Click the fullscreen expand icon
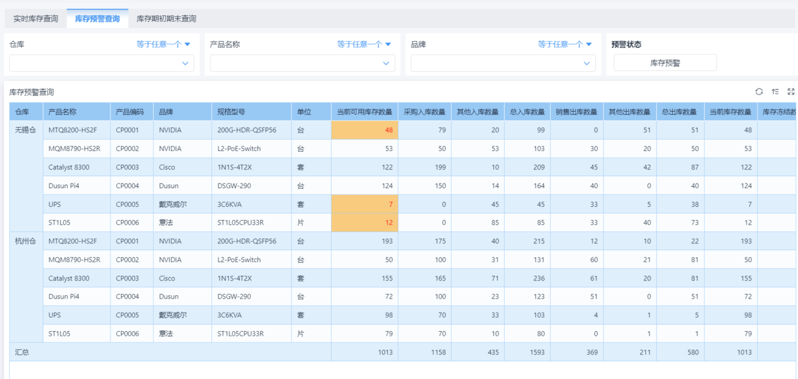Image resolution: width=798 pixels, height=379 pixels. (791, 92)
